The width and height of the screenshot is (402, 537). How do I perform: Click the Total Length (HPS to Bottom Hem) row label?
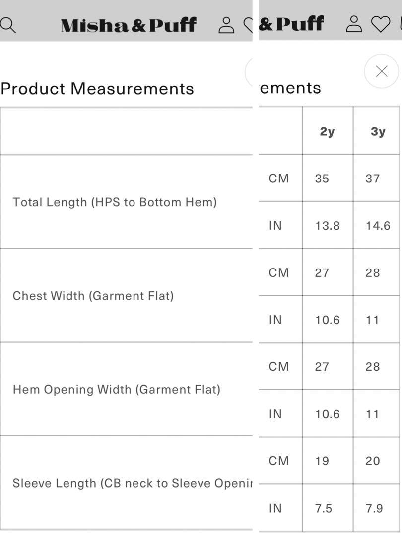coord(115,202)
